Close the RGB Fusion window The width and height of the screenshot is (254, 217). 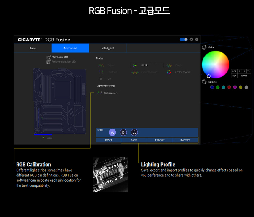197,40
